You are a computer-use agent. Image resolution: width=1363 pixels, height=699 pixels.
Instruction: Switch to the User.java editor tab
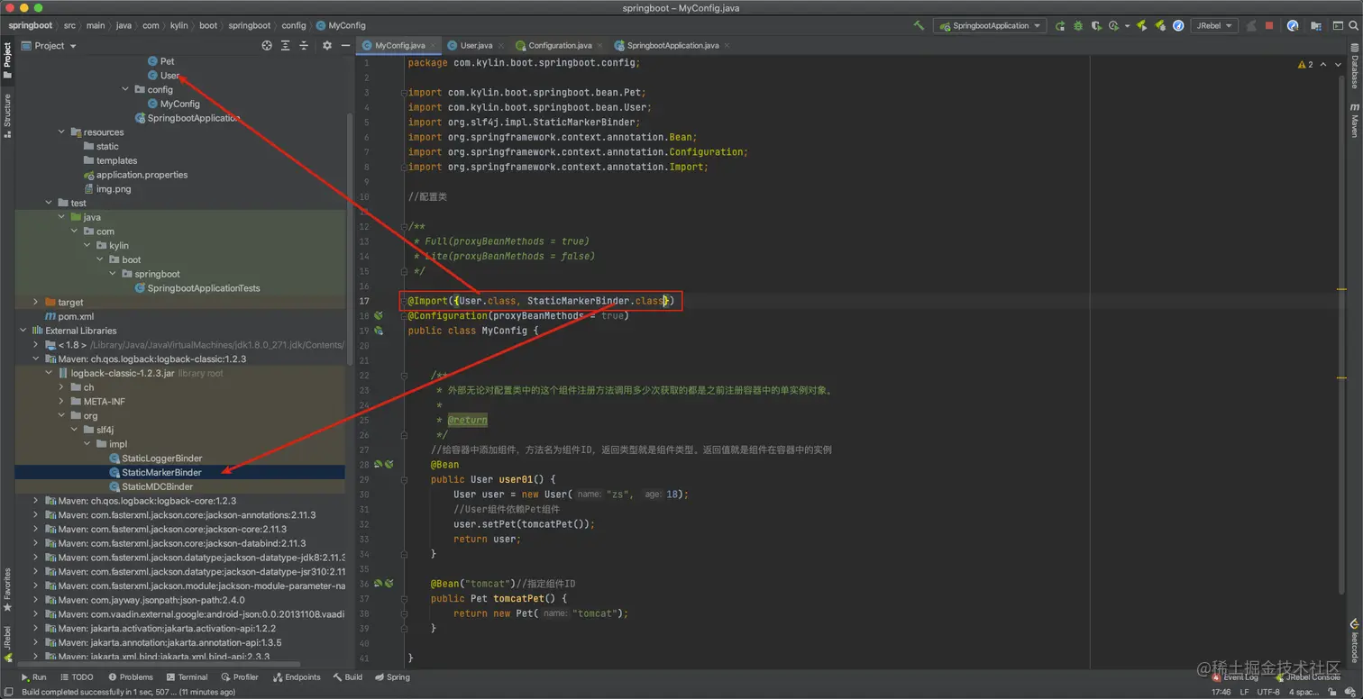pos(475,45)
